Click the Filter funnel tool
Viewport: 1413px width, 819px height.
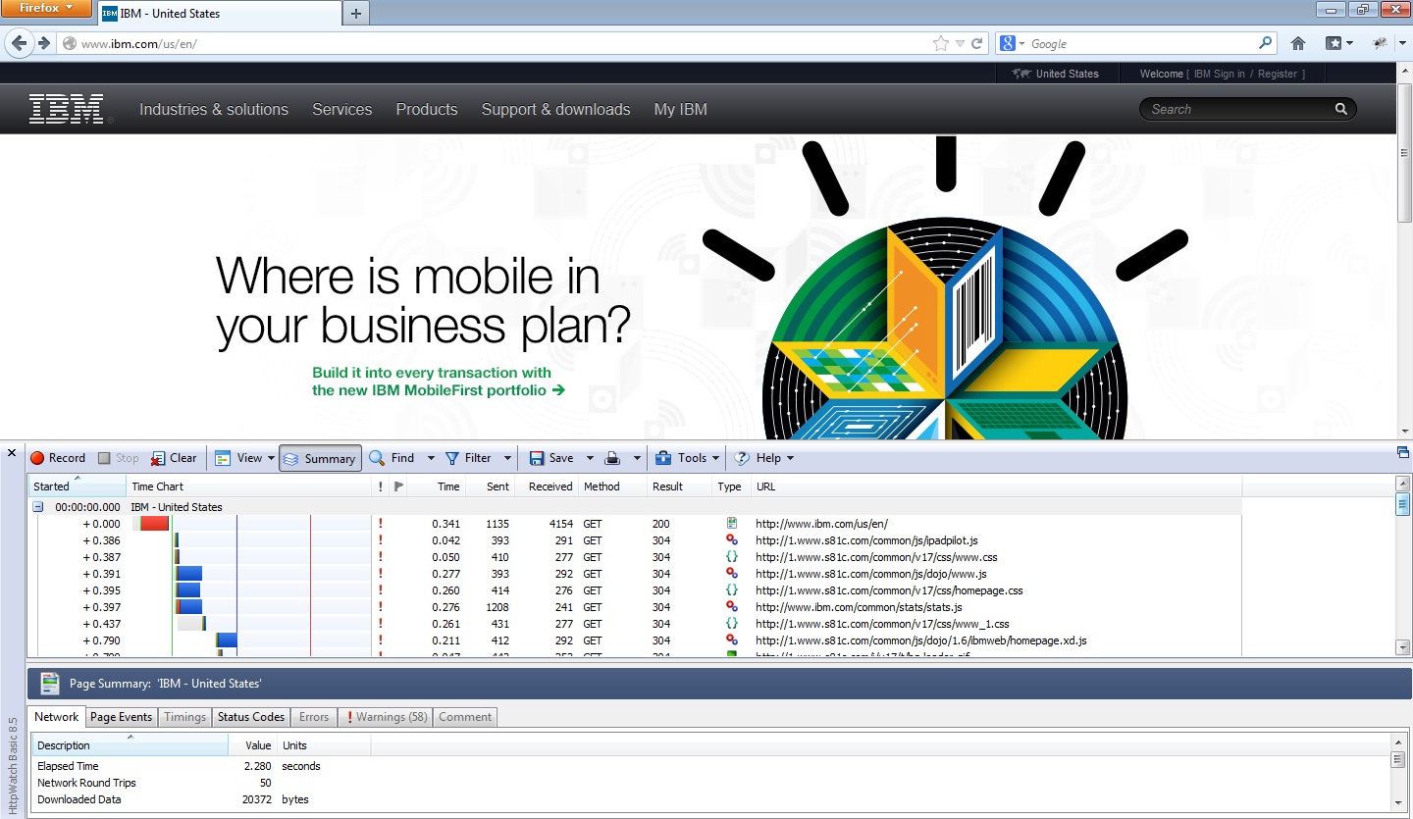click(x=468, y=458)
